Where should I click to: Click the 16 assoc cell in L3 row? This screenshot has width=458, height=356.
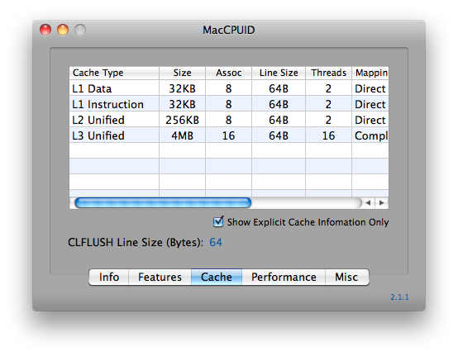228,135
